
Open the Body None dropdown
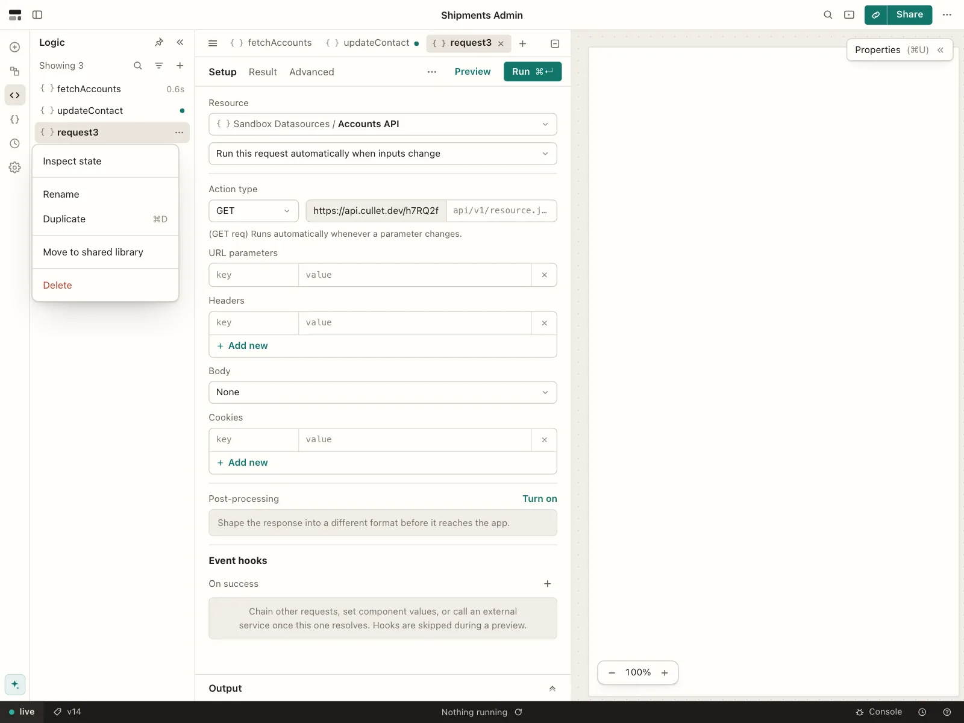383,392
